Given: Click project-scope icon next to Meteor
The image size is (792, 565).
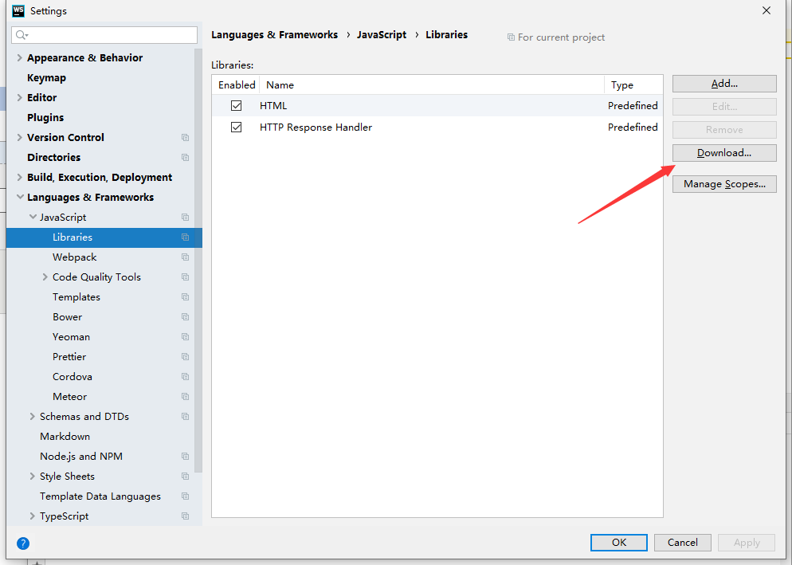Looking at the screenshot, I should [186, 397].
